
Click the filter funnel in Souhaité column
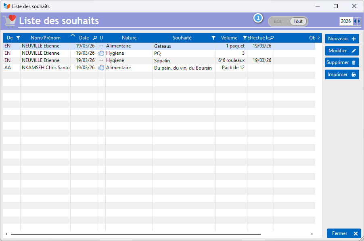(213, 38)
